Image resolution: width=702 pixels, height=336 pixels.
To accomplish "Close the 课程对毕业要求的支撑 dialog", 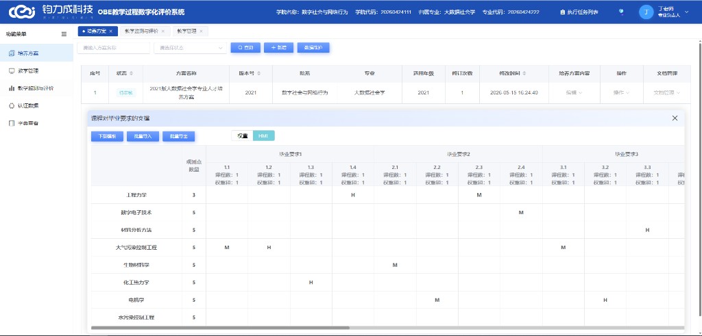I will coord(675,118).
